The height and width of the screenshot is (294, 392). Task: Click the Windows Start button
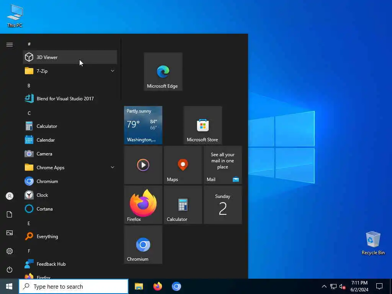(x=9, y=286)
